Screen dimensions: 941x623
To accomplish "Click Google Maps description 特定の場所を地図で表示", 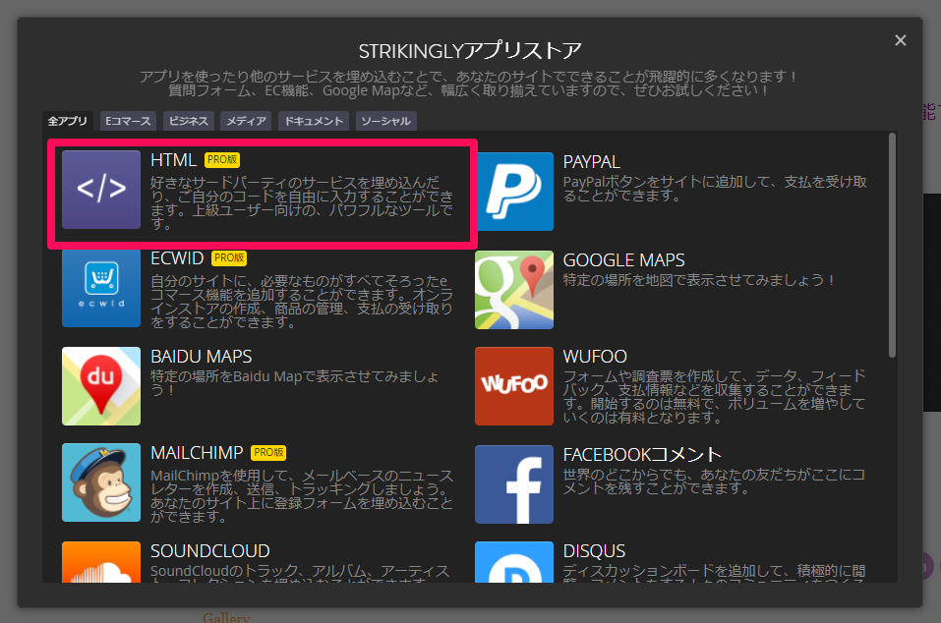I will click(698, 280).
